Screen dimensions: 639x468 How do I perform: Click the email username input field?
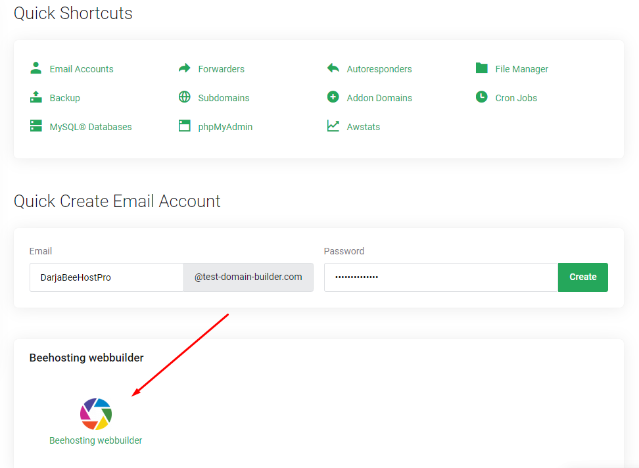pyautogui.click(x=106, y=277)
